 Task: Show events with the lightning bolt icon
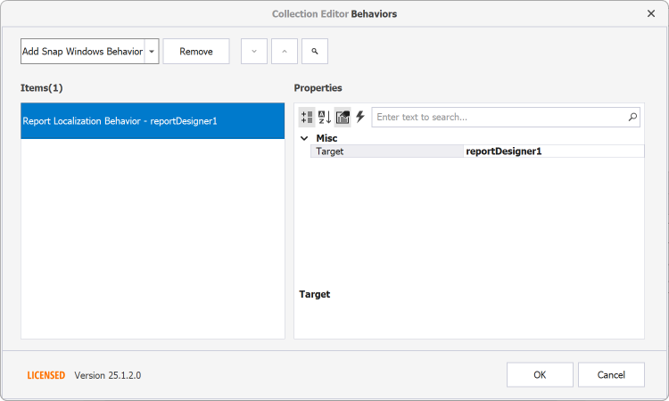360,117
